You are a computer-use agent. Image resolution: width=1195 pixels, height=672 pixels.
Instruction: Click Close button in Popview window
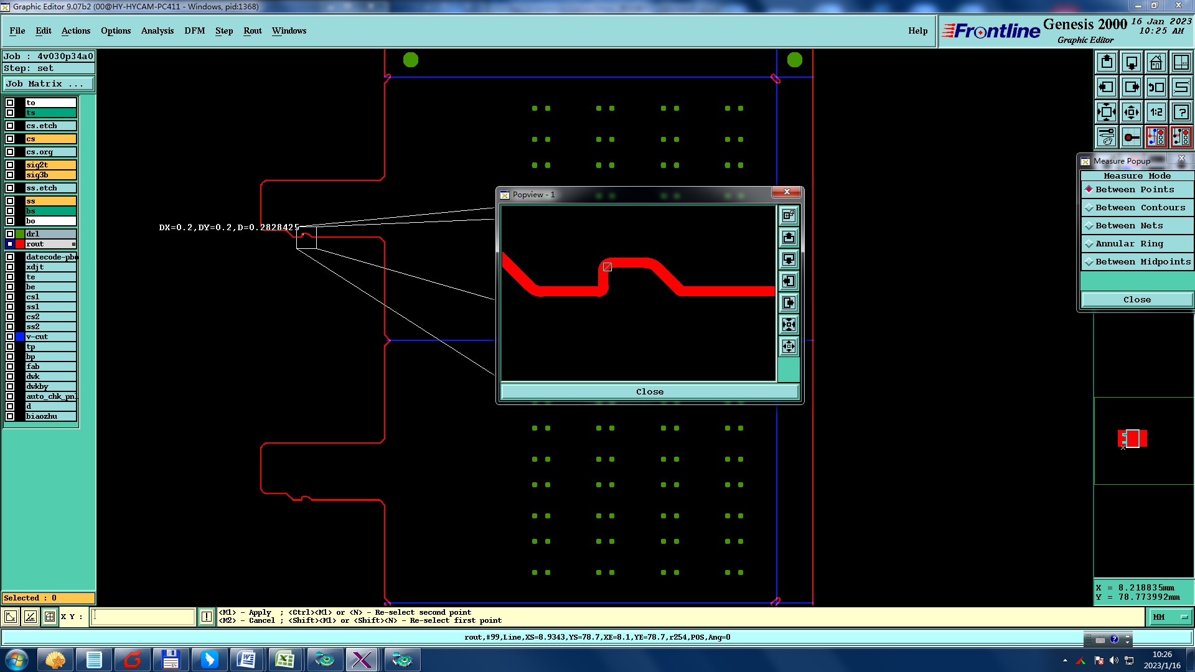pos(649,391)
